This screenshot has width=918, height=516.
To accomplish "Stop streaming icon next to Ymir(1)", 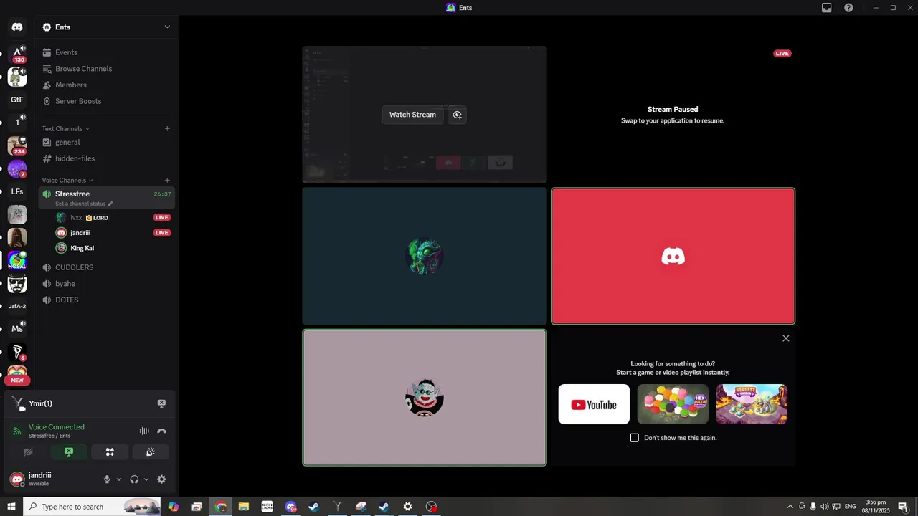I will pyautogui.click(x=161, y=403).
